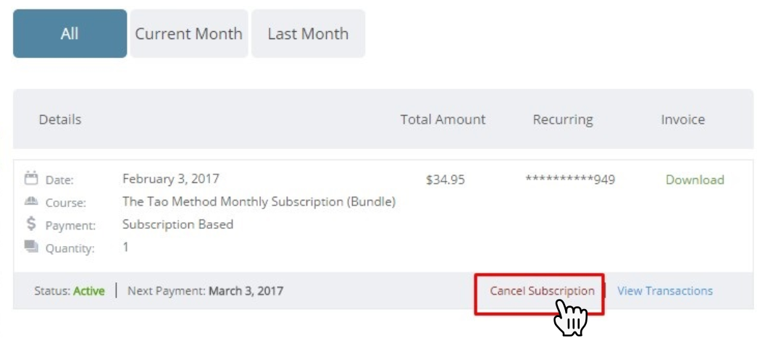Viewport: 765px width, 346px height.
Task: Click the stacked icon beside Quantity
Action: click(30, 247)
